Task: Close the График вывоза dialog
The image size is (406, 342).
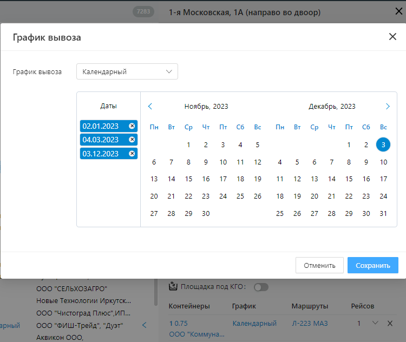Action: (x=393, y=37)
